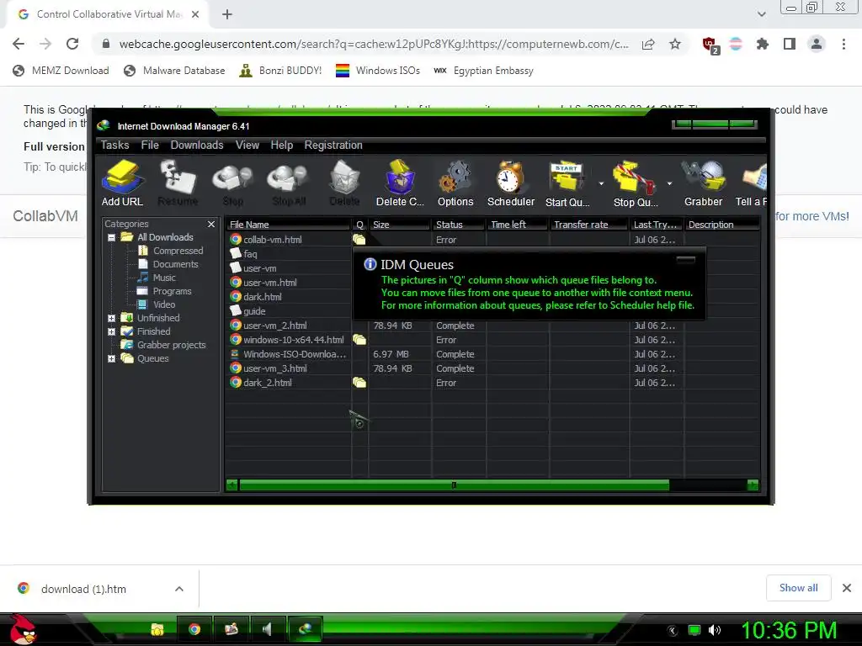Open Chrome extensions puzzle icon

click(x=763, y=44)
